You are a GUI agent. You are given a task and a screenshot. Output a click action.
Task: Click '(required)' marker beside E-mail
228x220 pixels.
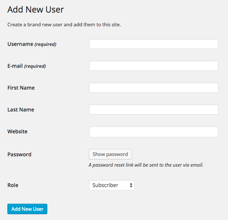pos(35,66)
